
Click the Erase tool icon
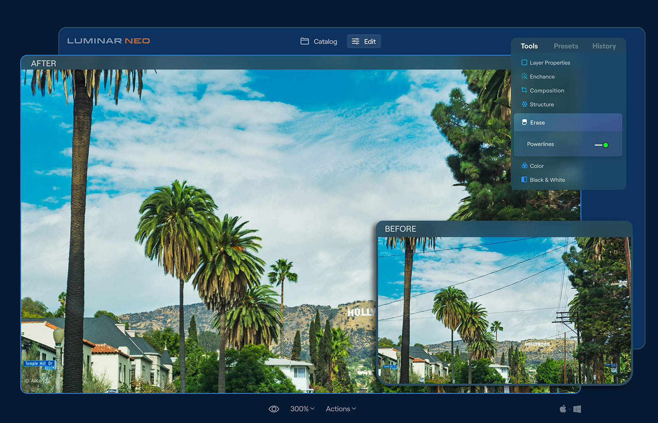pos(524,123)
